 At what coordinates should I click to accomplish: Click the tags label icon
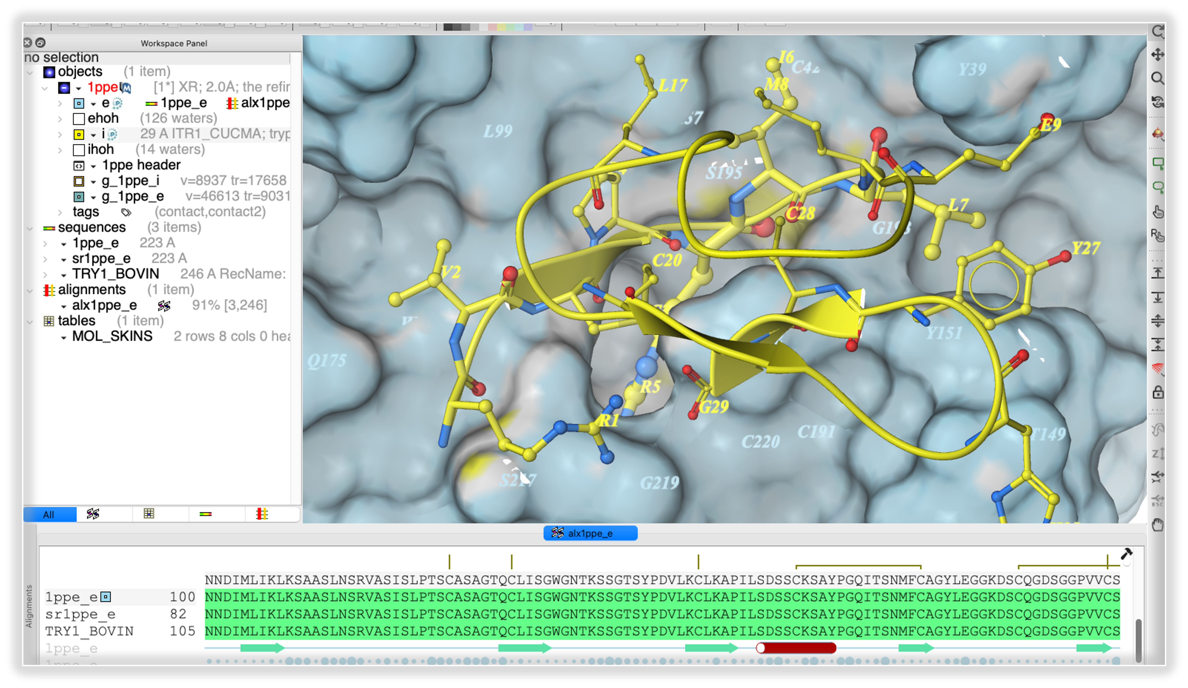coord(126,212)
